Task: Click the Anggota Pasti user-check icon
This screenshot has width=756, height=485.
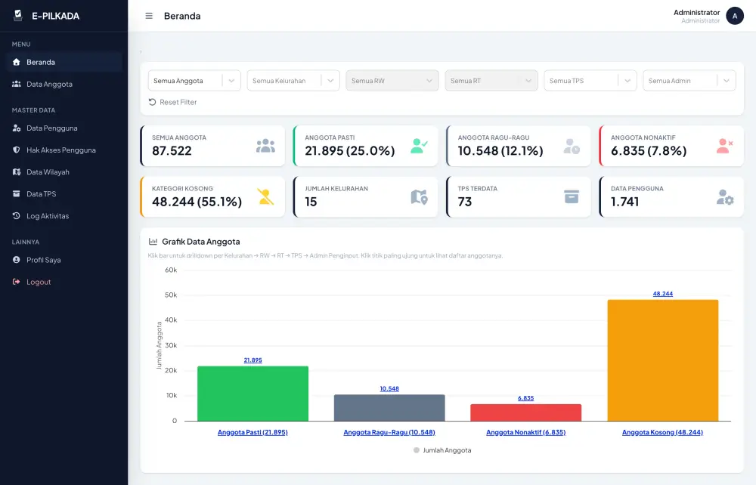Action: click(419, 146)
